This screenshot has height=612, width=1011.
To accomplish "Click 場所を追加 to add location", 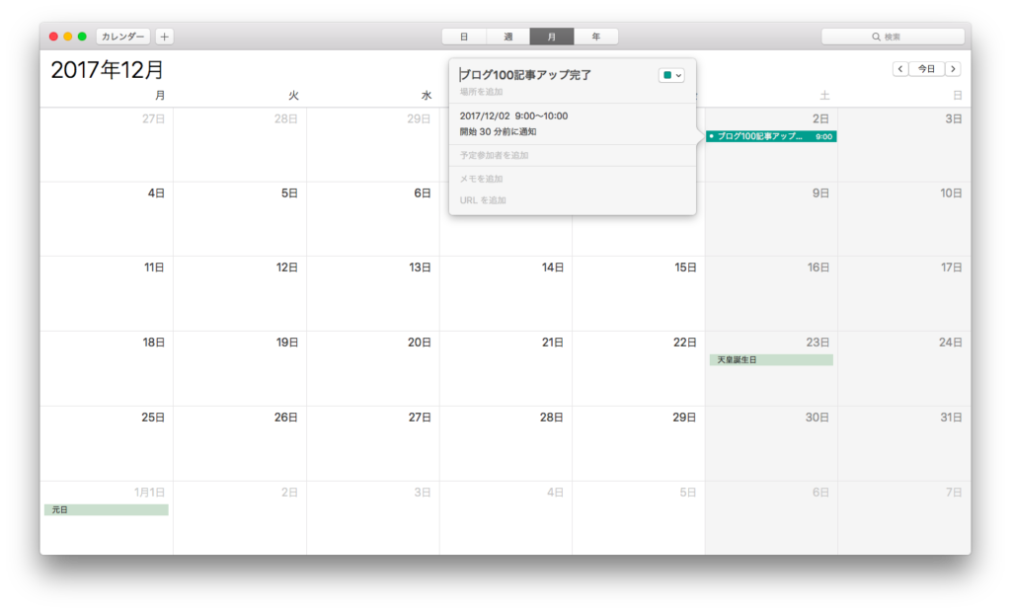I will (481, 92).
